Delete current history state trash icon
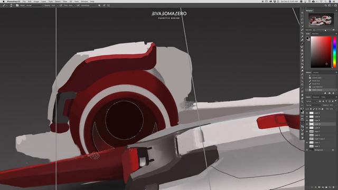The height and width of the screenshot is (190, 338). [333, 93]
